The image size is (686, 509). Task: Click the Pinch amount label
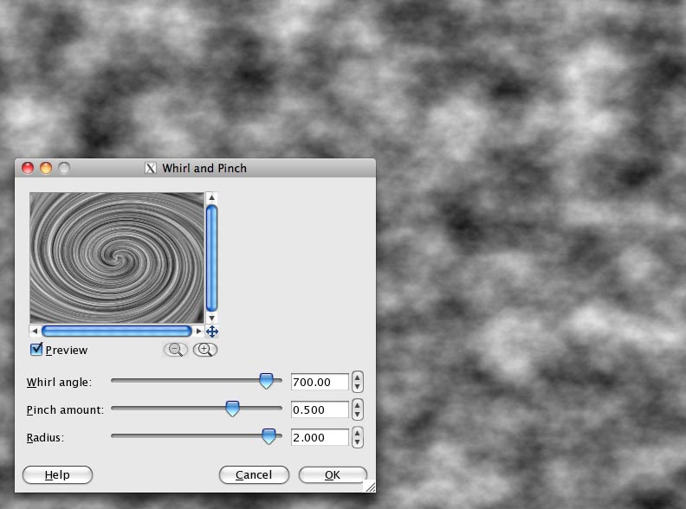tap(65, 409)
